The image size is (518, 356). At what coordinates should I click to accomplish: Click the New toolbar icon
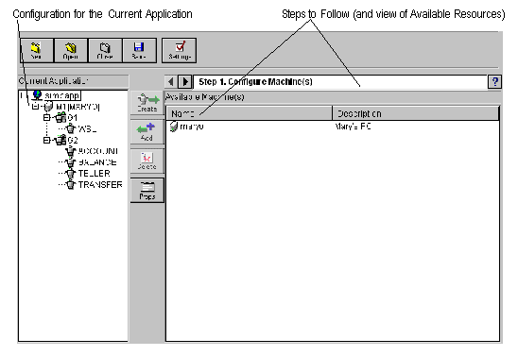coord(37,50)
